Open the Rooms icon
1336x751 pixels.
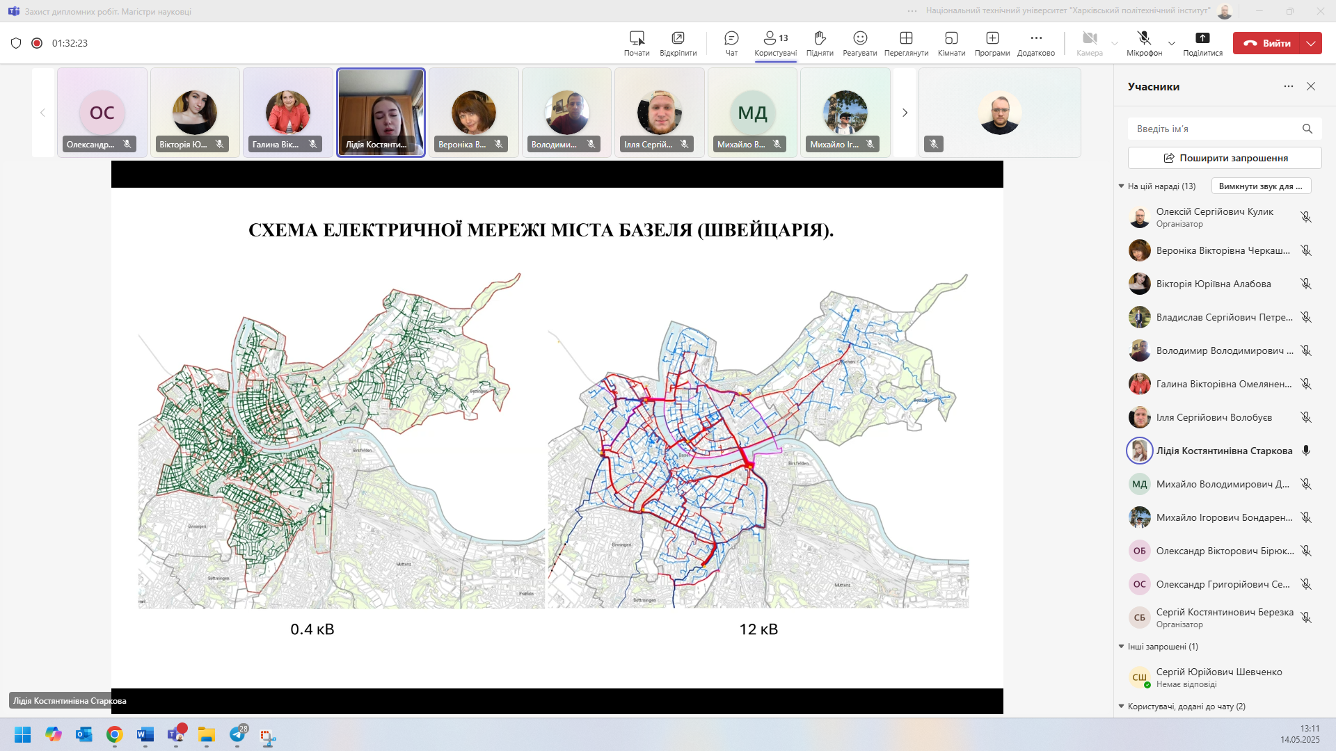tap(951, 39)
